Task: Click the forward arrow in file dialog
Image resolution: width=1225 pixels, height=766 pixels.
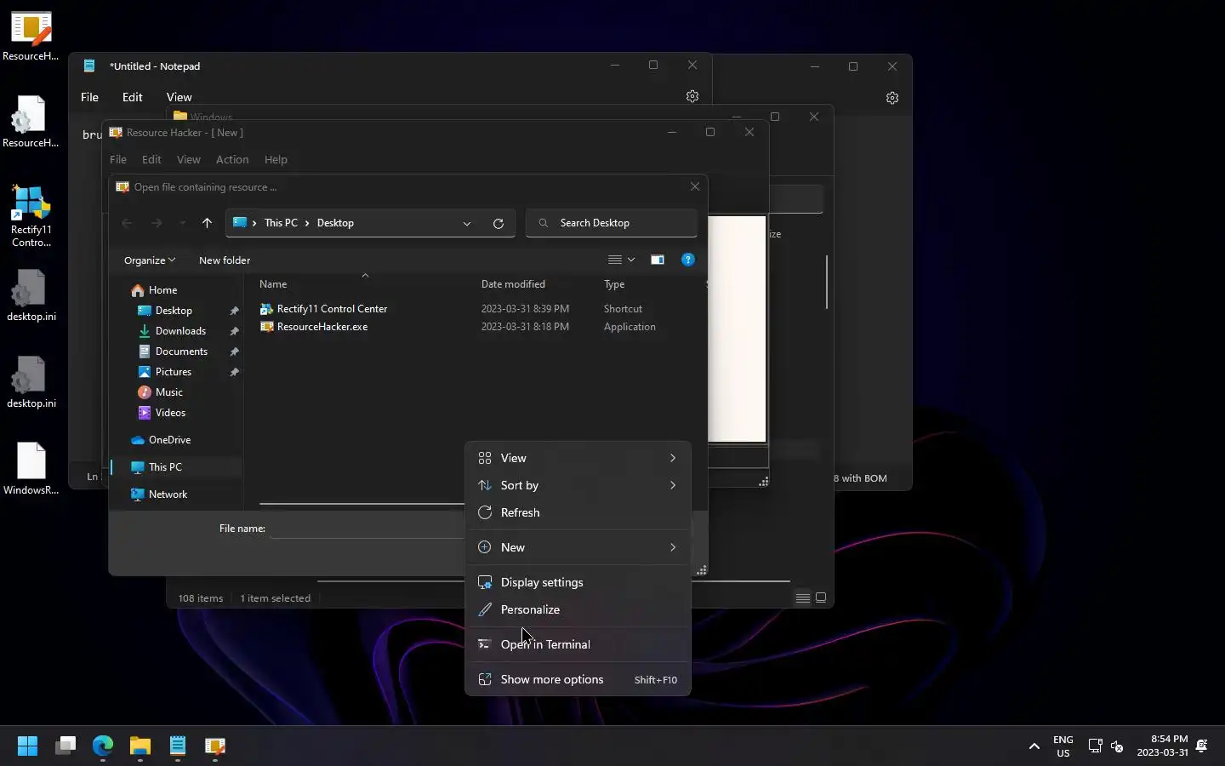Action: pos(157,223)
